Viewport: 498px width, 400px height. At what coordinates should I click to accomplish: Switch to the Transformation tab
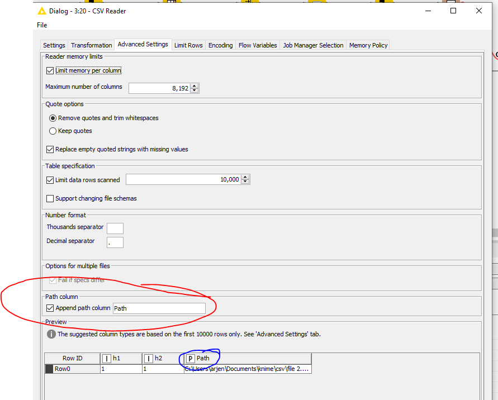tap(91, 45)
